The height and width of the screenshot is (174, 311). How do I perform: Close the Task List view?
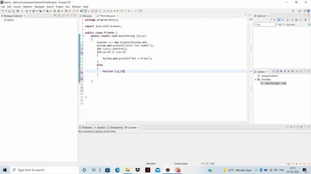click(268, 16)
